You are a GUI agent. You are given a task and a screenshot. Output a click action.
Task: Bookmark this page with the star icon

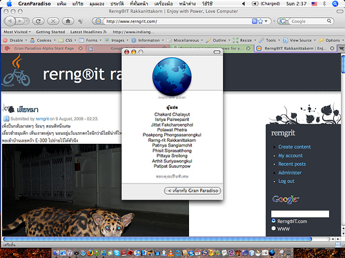pyautogui.click(x=260, y=21)
